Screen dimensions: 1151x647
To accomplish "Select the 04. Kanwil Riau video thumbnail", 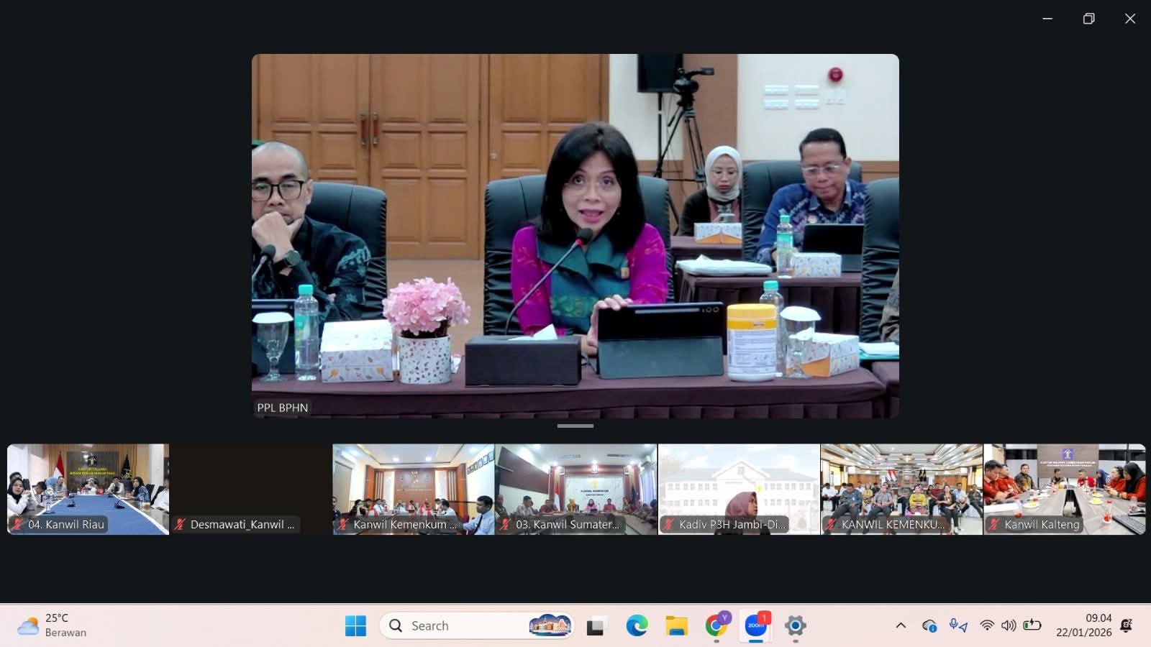I will [88, 489].
